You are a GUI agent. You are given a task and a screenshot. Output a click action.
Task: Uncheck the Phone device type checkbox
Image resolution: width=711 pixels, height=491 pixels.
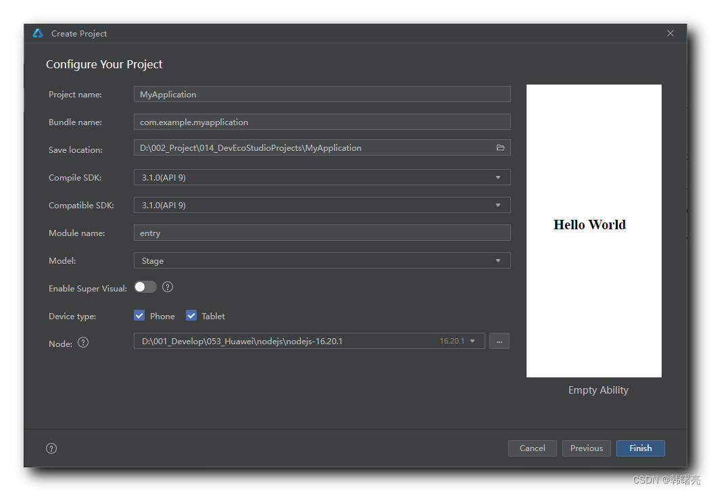coord(140,316)
